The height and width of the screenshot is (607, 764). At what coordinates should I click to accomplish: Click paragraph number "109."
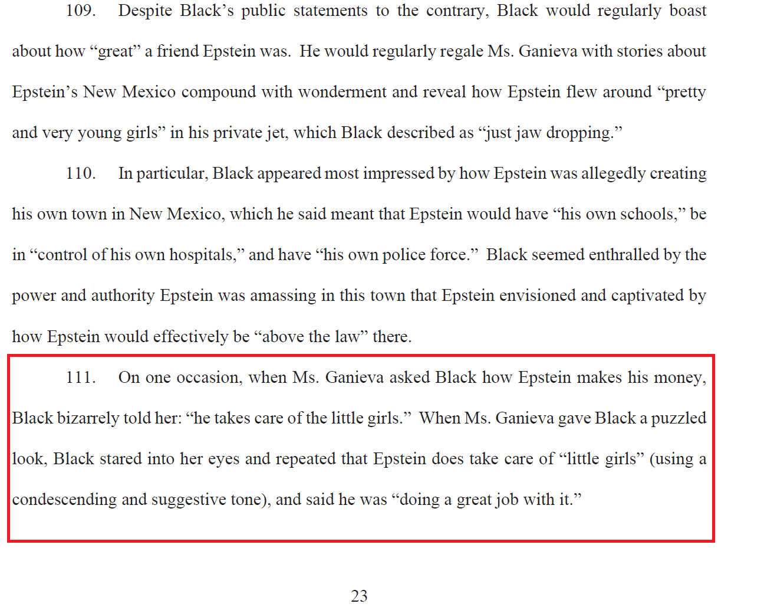tap(81, 11)
